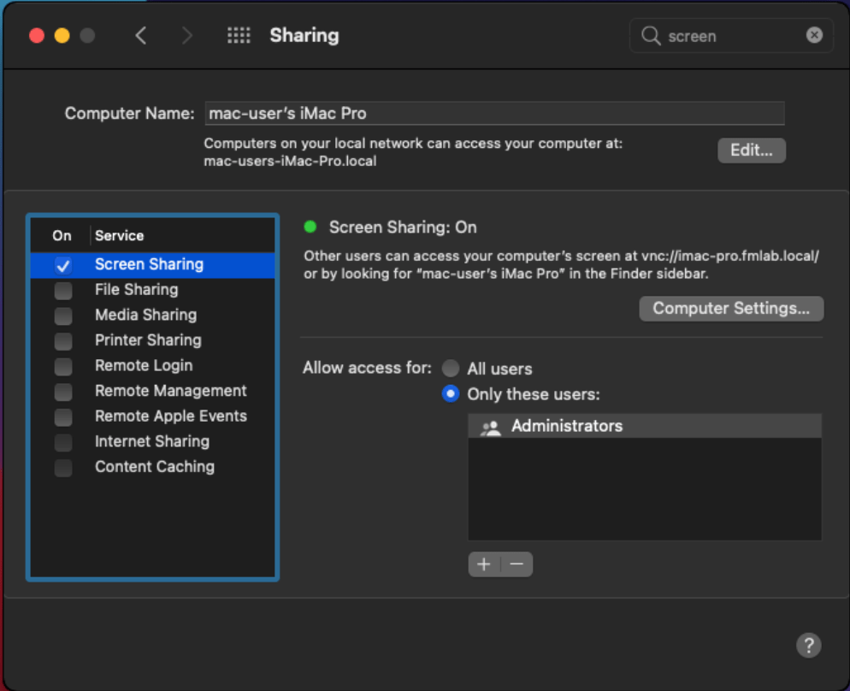
Task: Click the minus button to remove a user
Action: (516, 564)
